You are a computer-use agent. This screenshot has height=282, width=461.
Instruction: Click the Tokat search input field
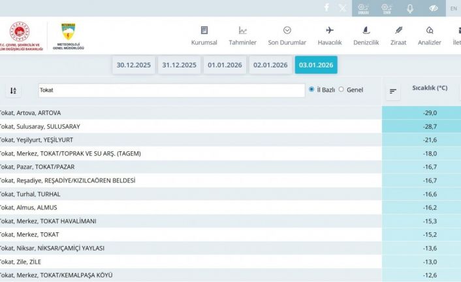point(171,90)
